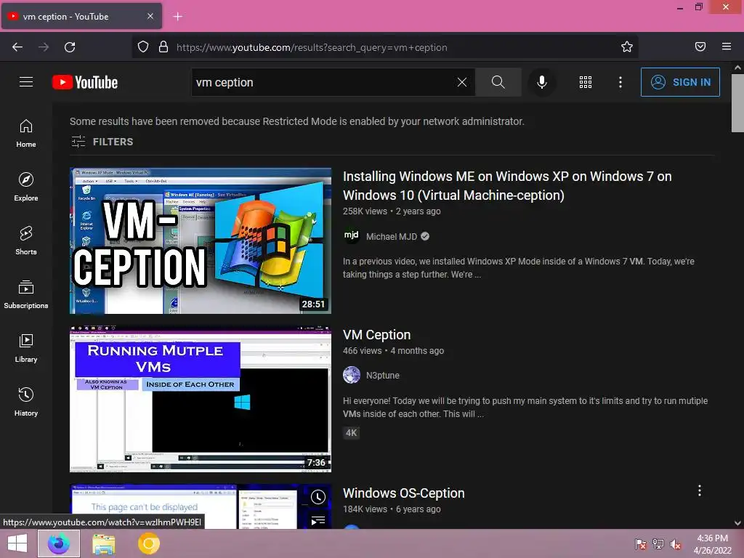Screen dimensions: 744x558
Task: Open the shield tracking protection icon
Action: pos(143,47)
